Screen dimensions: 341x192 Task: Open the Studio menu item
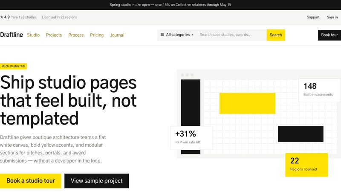[x=33, y=35]
